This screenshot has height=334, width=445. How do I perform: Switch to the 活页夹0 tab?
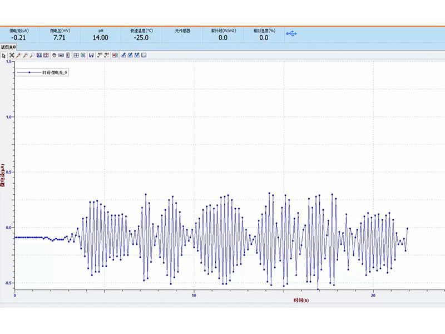coord(8,47)
